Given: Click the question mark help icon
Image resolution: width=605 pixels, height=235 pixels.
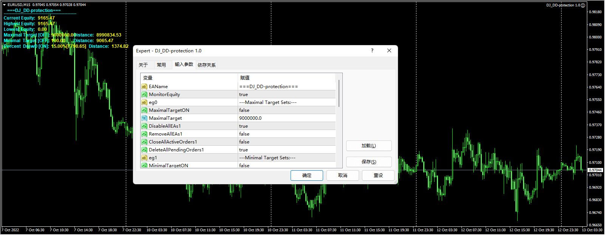Looking at the screenshot, I should coord(372,50).
